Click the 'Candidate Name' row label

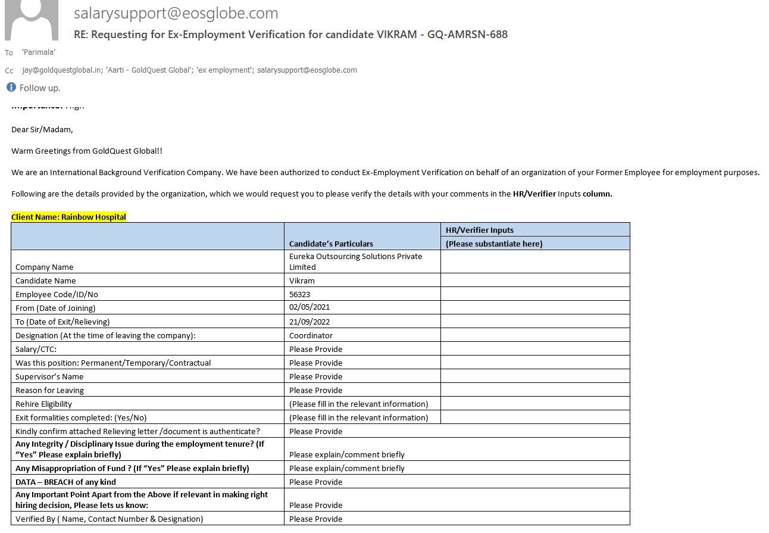point(46,280)
